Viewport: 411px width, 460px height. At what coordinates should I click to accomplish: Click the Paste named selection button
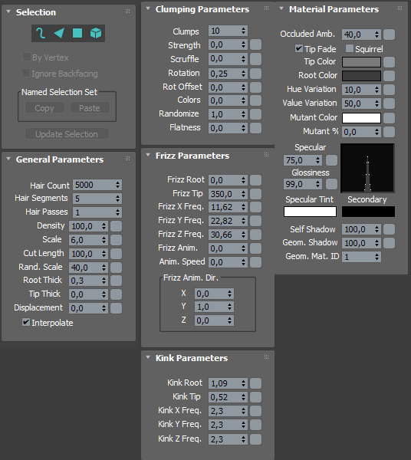[90, 108]
